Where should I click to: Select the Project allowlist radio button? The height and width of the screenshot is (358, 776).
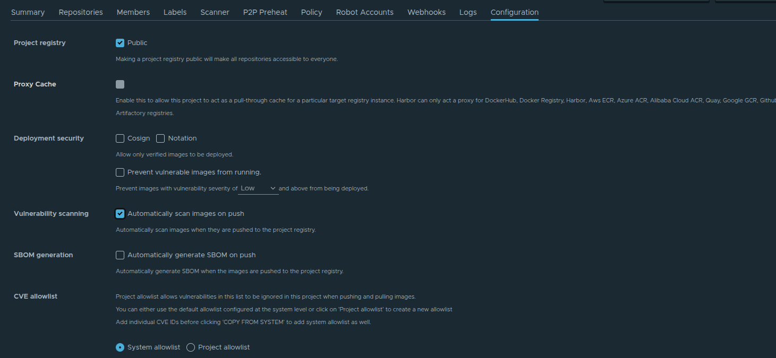point(191,347)
